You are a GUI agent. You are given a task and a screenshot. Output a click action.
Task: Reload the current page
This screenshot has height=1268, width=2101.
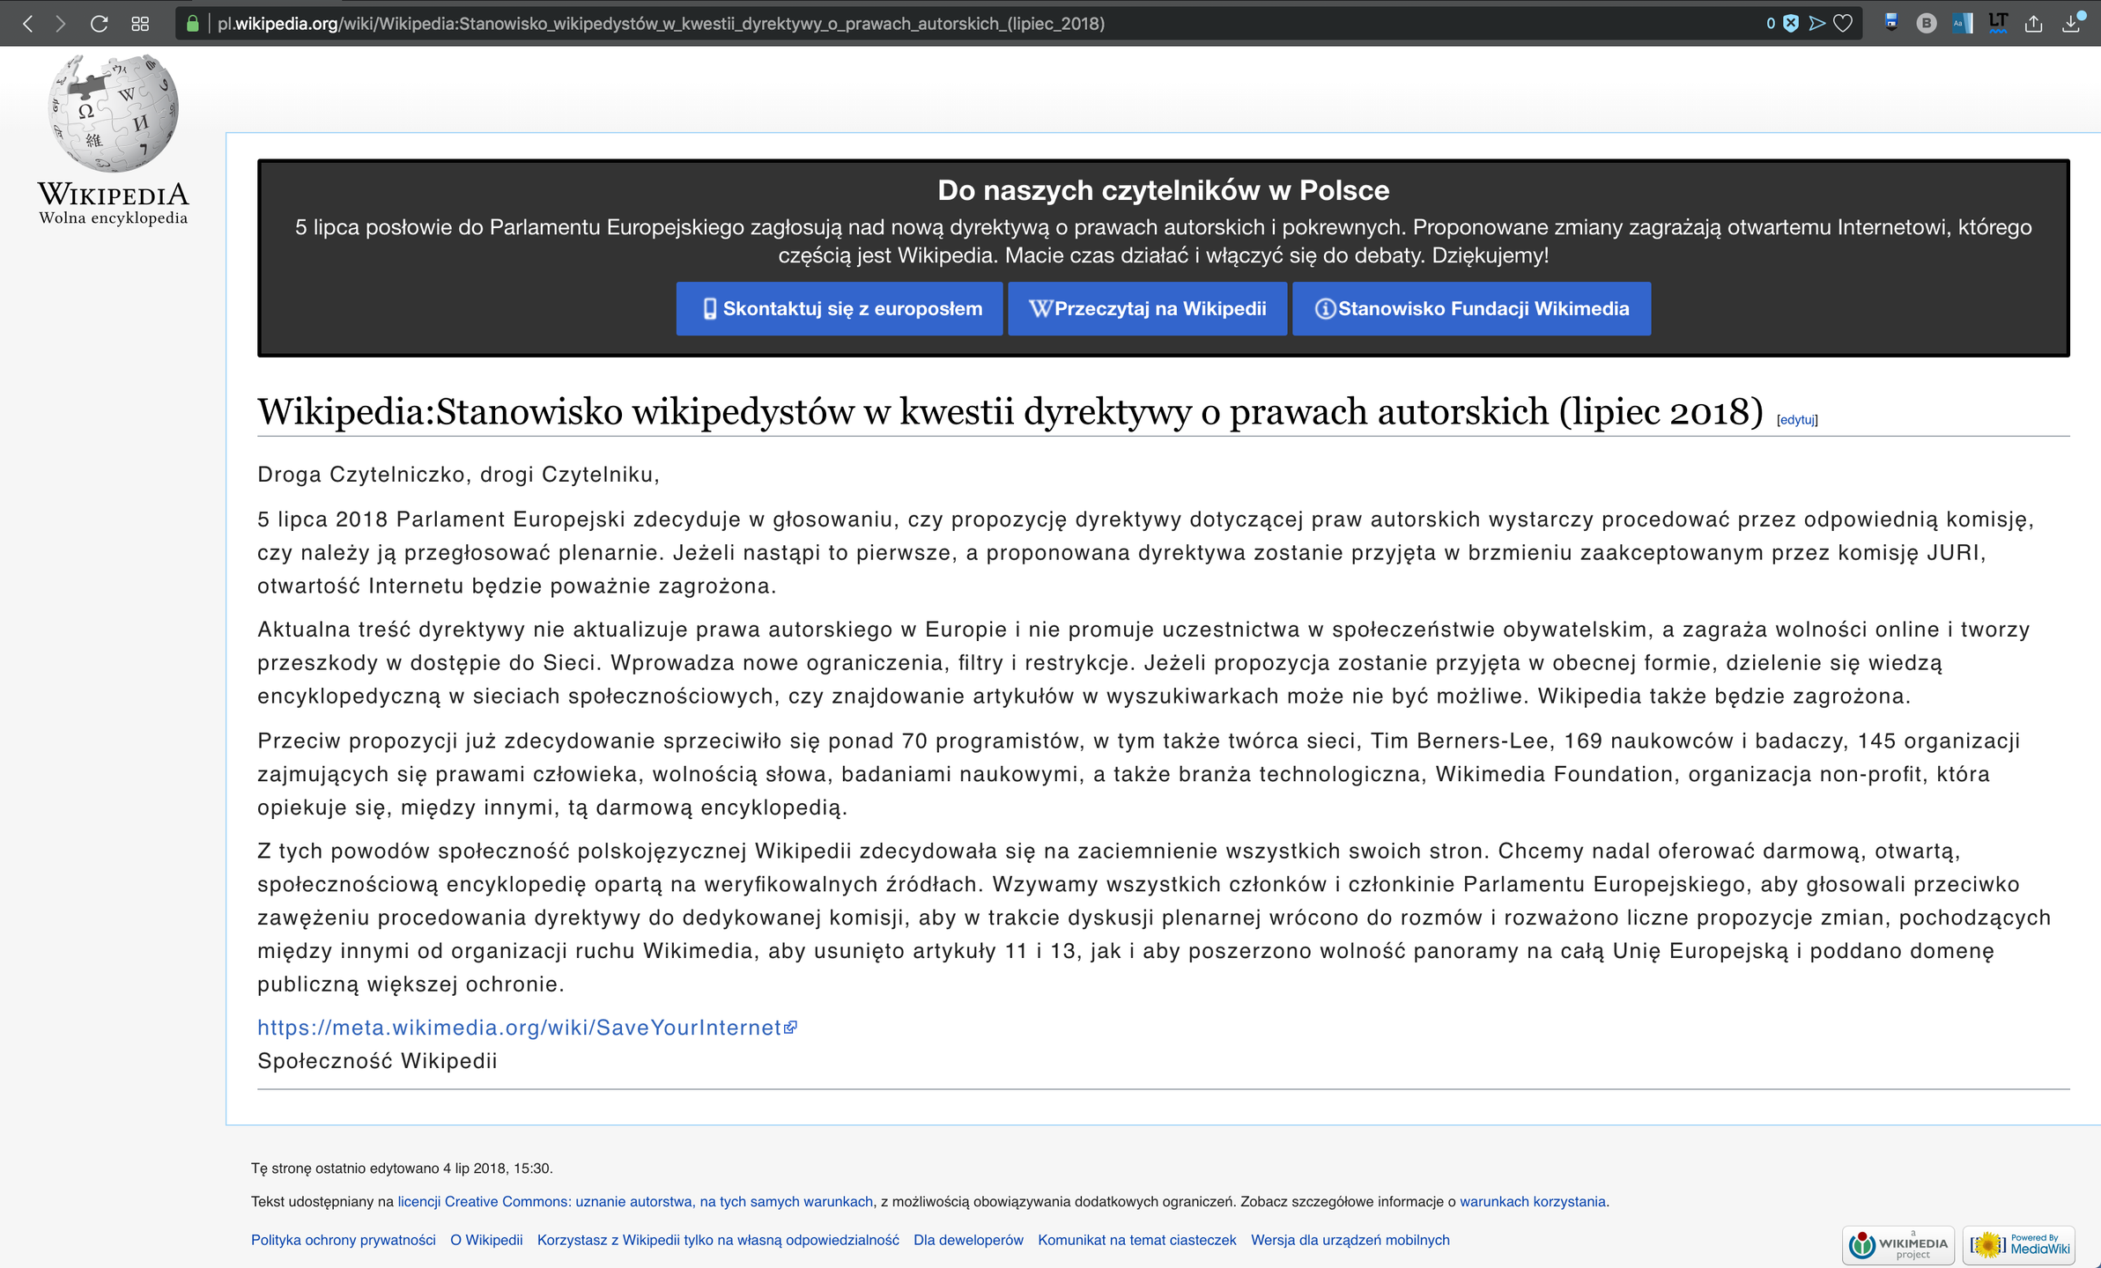(98, 24)
